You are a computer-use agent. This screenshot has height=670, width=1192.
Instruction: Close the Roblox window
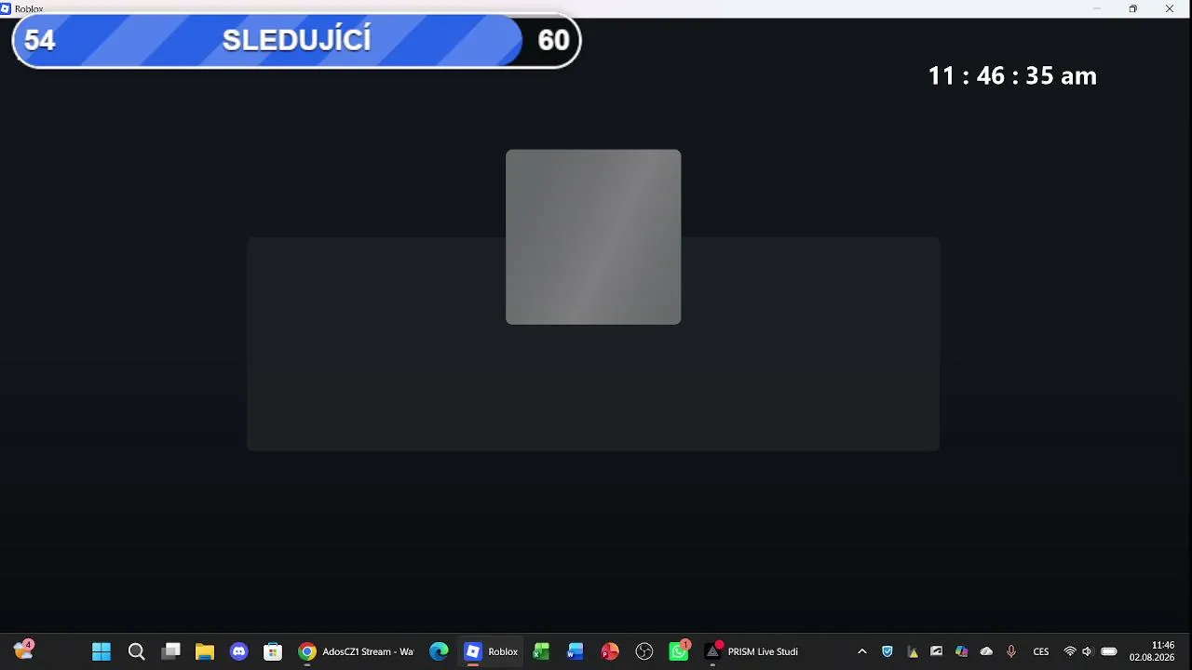point(1170,8)
